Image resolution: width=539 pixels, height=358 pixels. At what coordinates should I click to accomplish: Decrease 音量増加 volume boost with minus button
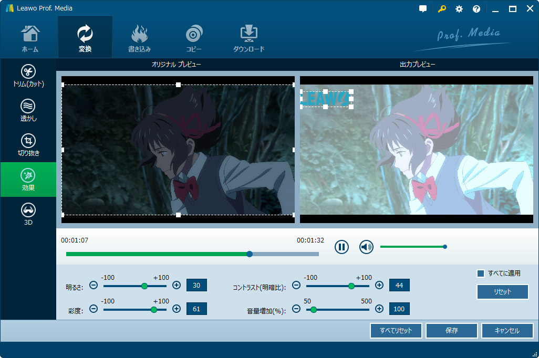[296, 309]
